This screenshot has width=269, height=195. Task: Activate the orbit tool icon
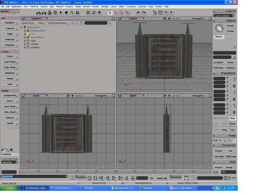pos(55,12)
